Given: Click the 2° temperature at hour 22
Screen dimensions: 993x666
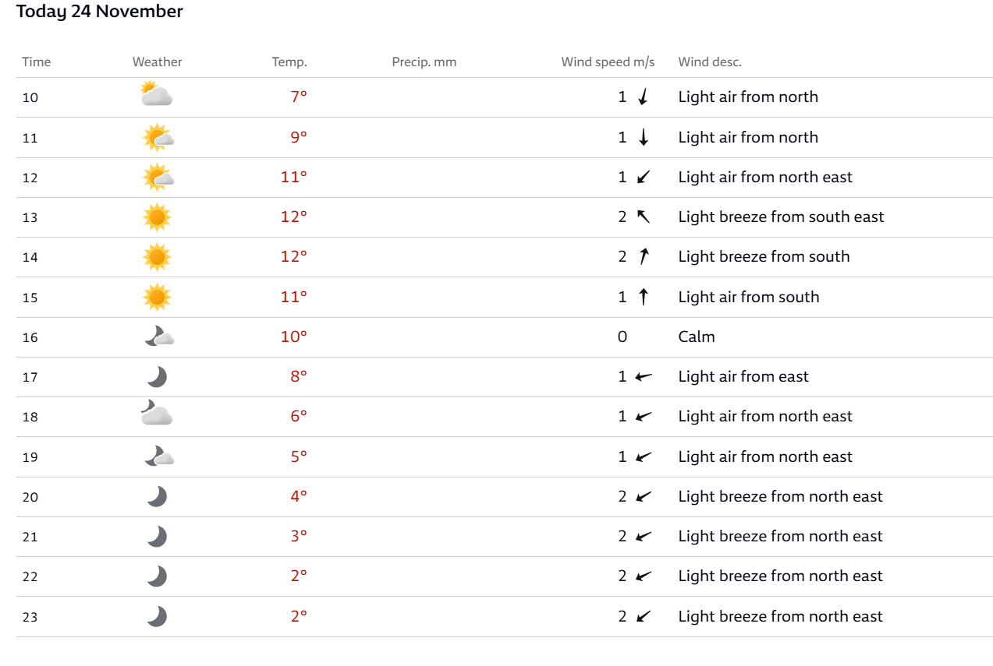Looking at the screenshot, I should (299, 576).
